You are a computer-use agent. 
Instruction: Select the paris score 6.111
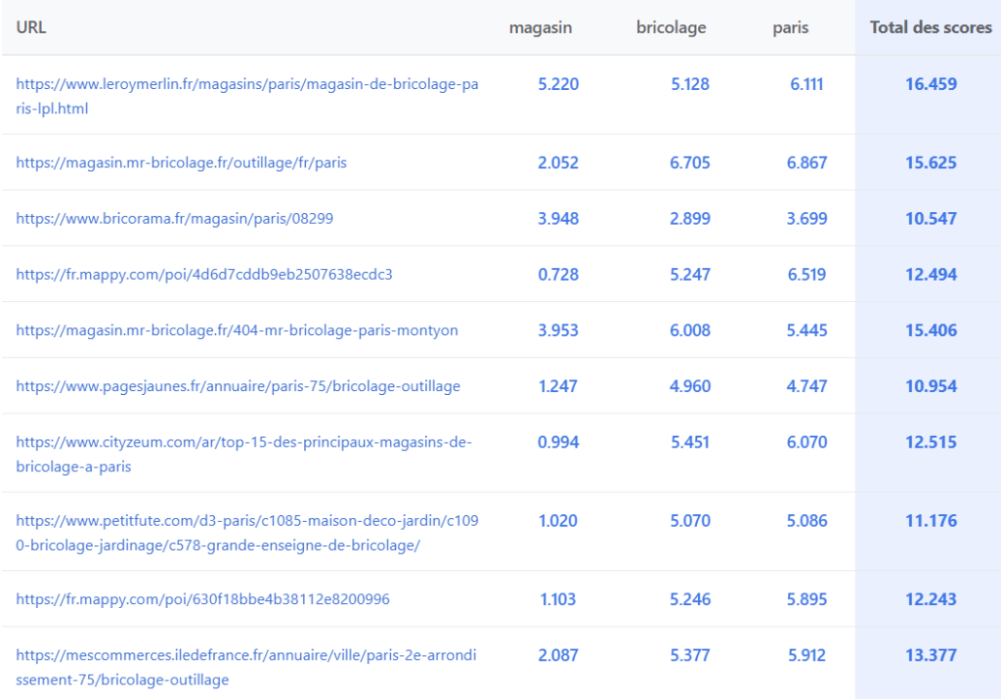(806, 84)
